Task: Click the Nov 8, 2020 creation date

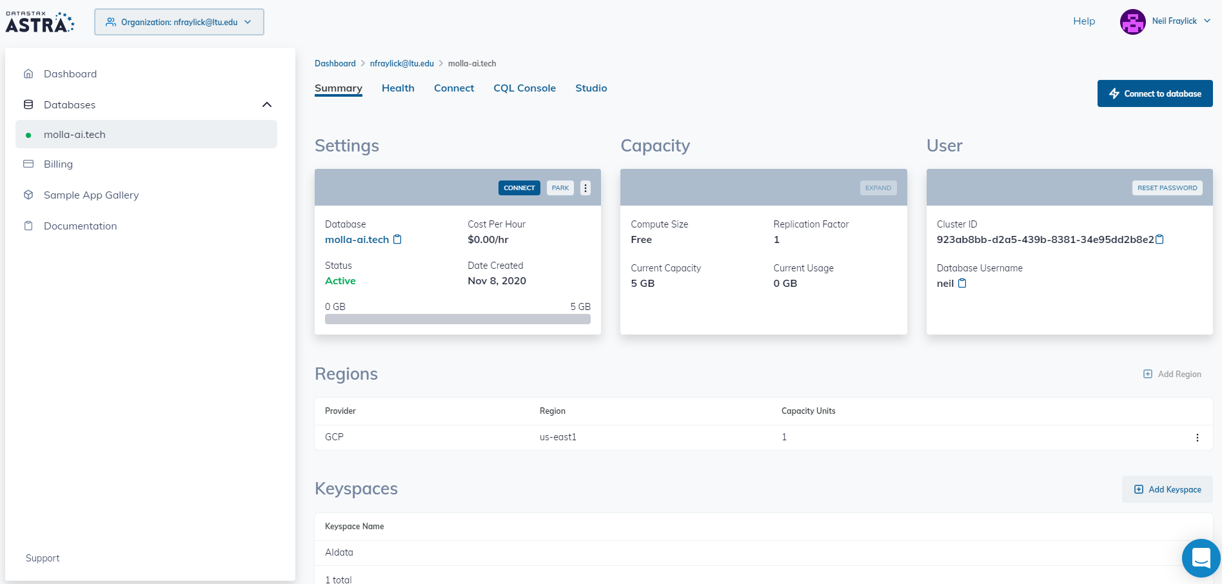Action: [x=497, y=280]
